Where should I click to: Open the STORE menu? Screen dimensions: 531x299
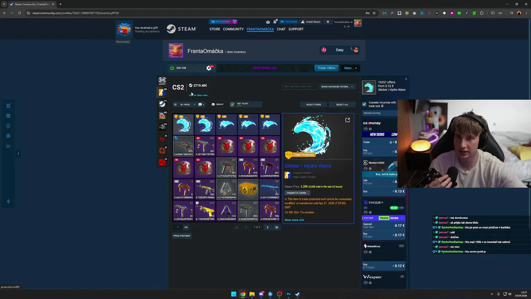(x=215, y=29)
